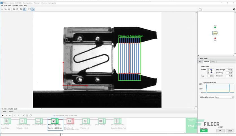Viewport: 236px width, 136px height.
Task: Click the Measure Separation step icon
Action: pyautogui.click(x=54, y=121)
